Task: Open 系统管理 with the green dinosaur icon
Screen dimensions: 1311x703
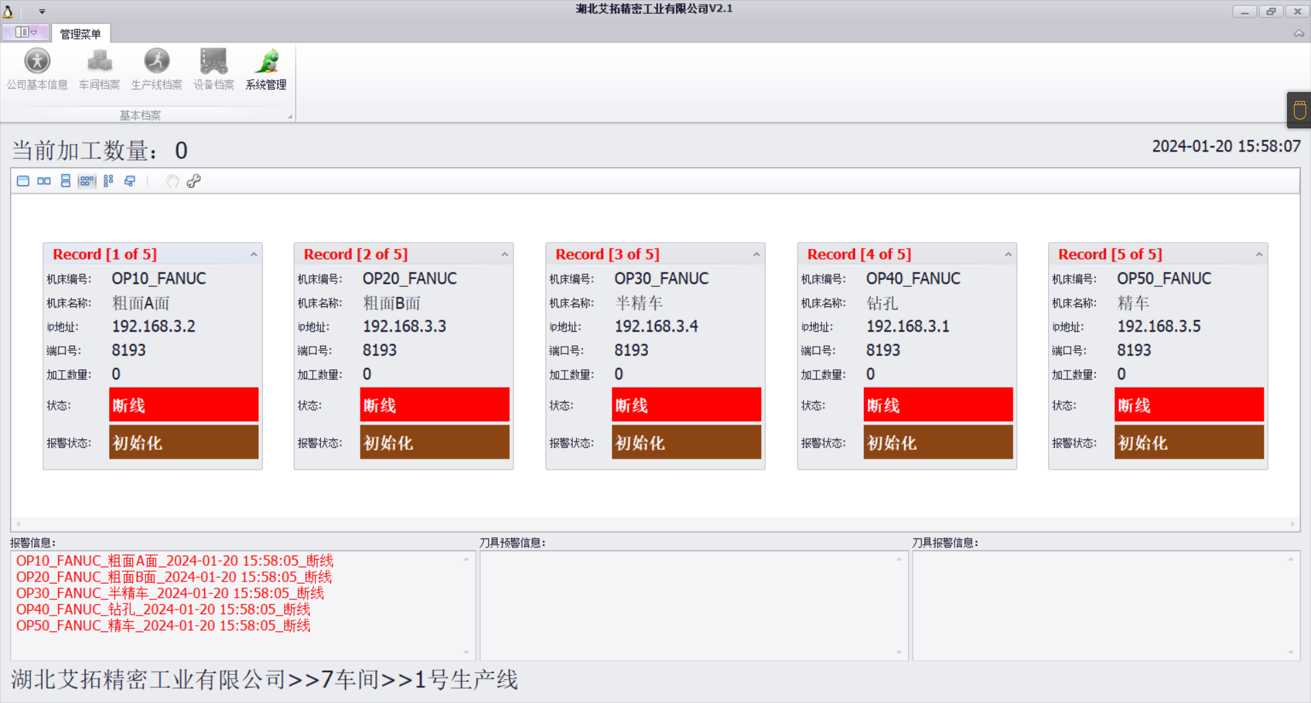Action: pyautogui.click(x=266, y=69)
